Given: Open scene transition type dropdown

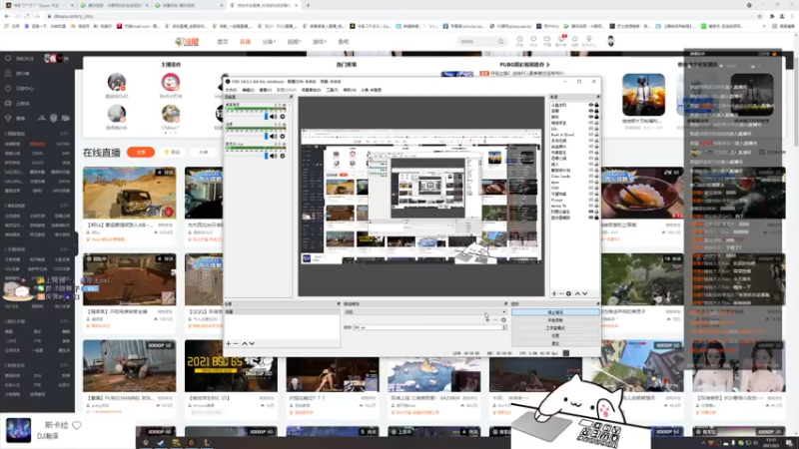Looking at the screenshot, I should (x=425, y=312).
